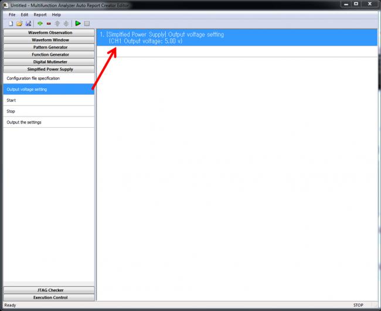Expand the Function Generator section
The width and height of the screenshot is (381, 311).
pos(49,54)
